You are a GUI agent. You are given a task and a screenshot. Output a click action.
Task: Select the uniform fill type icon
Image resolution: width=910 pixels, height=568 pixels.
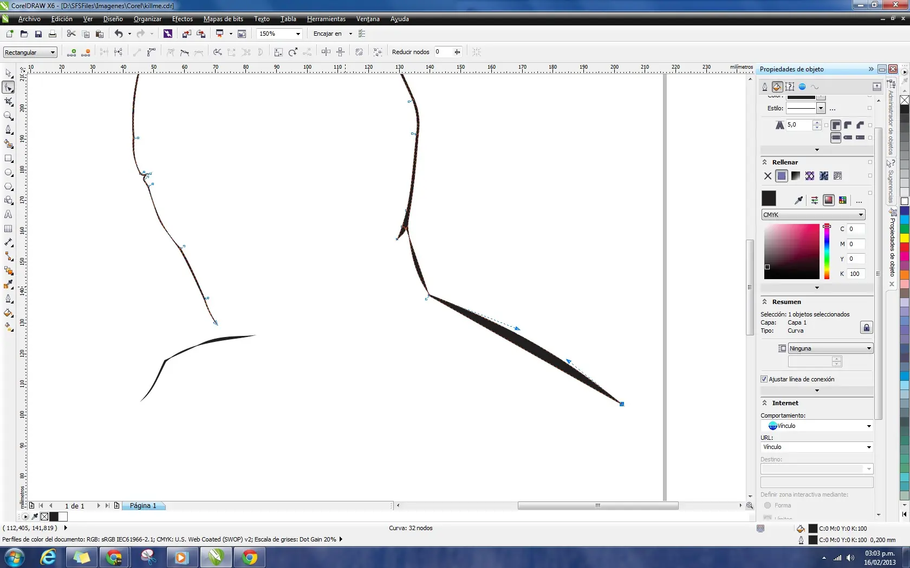782,176
